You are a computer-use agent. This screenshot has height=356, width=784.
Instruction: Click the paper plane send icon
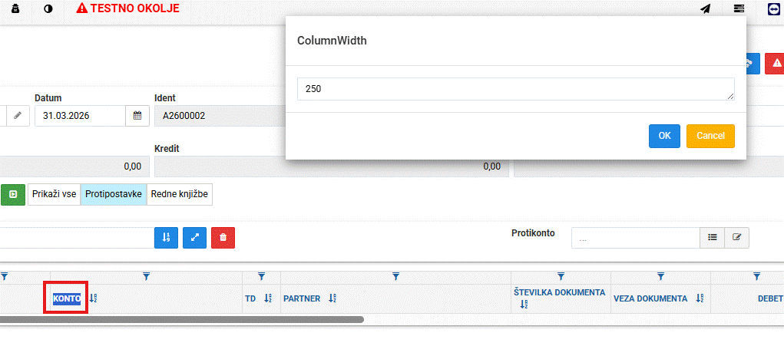[705, 8]
